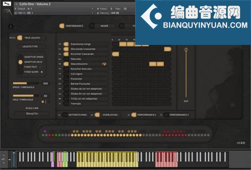Screen dimensions: 251x170
Task: Enable Col Legno articulation
Action: coord(66,74)
